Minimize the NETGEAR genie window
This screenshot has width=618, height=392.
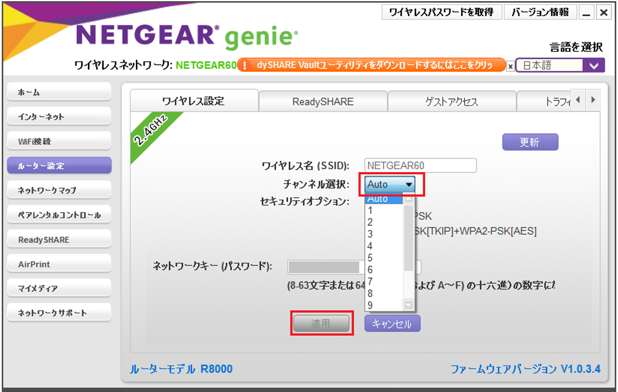(587, 12)
